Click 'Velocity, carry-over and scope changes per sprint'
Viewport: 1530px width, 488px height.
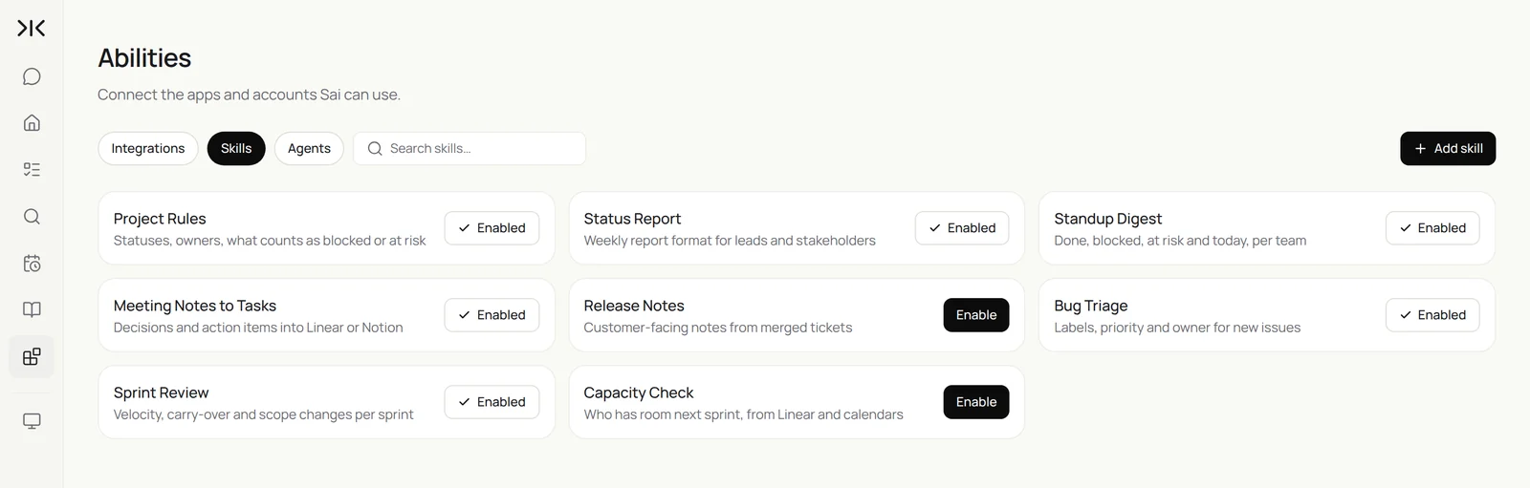(264, 414)
